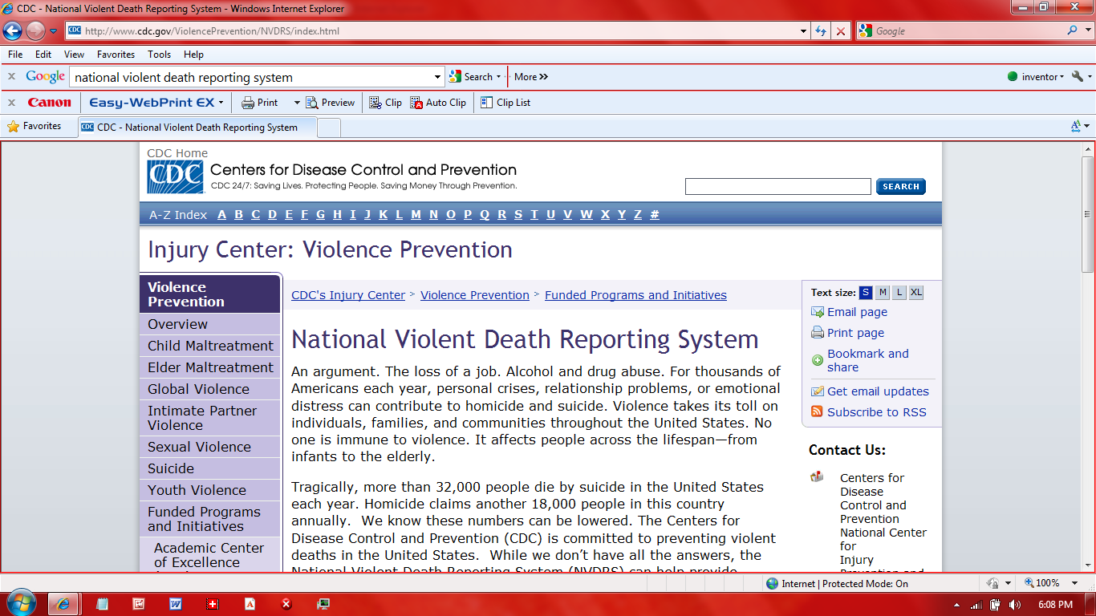Click the Print page printer icon
The height and width of the screenshot is (616, 1096).
[818, 333]
